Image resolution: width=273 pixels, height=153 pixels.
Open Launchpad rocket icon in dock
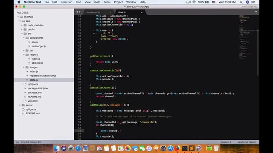(x=71, y=148)
